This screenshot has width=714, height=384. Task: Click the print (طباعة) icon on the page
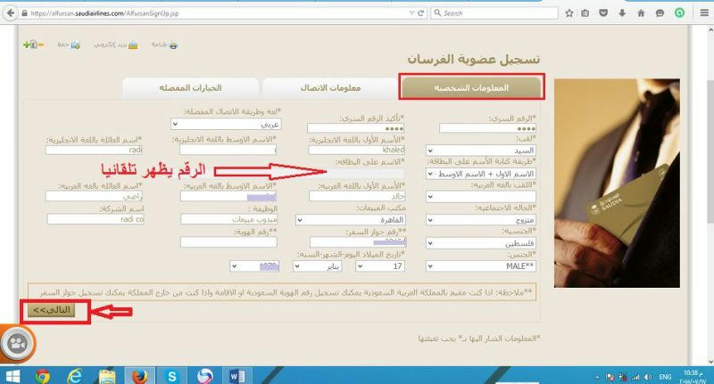[x=173, y=44]
